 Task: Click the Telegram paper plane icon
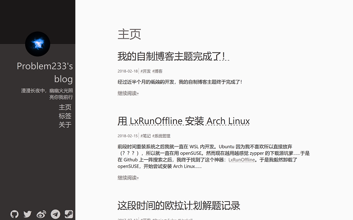pos(55,214)
